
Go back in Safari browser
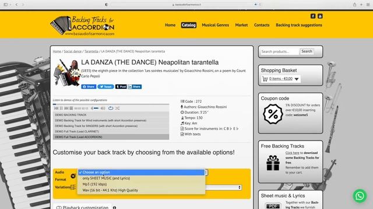(16, 5)
